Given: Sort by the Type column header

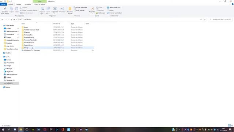Looking at the screenshot, I should pyautogui.click(x=72, y=23).
